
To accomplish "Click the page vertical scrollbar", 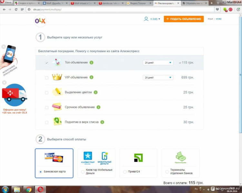I will point(240,75).
